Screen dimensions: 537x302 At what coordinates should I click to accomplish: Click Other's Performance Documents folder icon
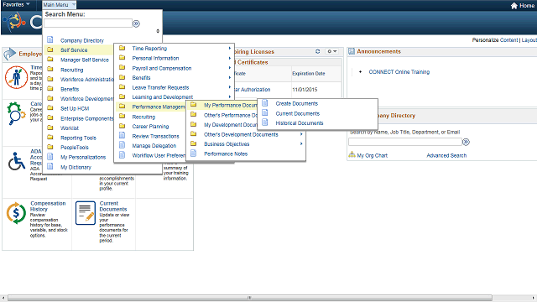(x=194, y=115)
